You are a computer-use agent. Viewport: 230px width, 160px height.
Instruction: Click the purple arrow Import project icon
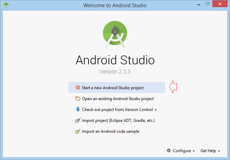[x=78, y=120]
